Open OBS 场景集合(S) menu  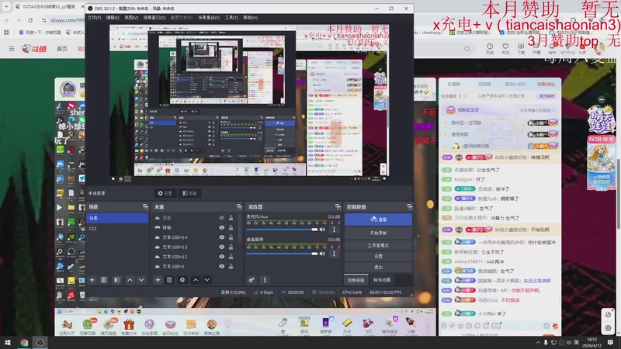(x=209, y=17)
